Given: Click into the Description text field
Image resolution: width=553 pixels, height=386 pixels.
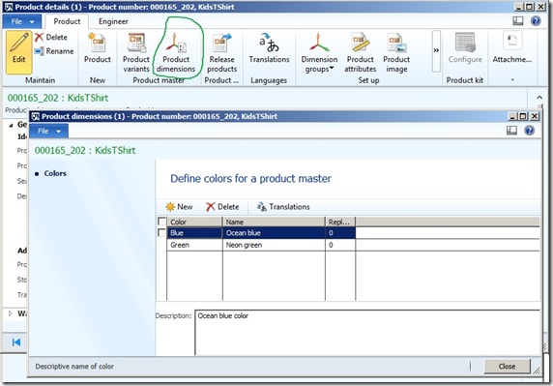Looking at the screenshot, I should coord(367,333).
